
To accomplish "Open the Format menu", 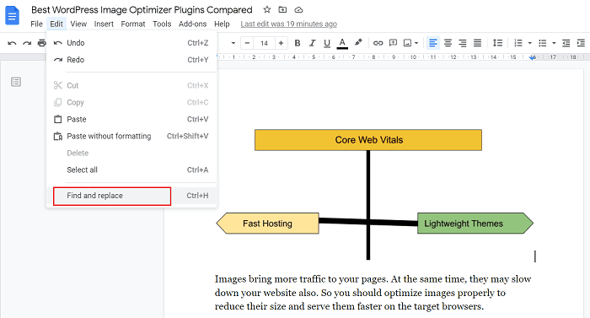I will [133, 24].
